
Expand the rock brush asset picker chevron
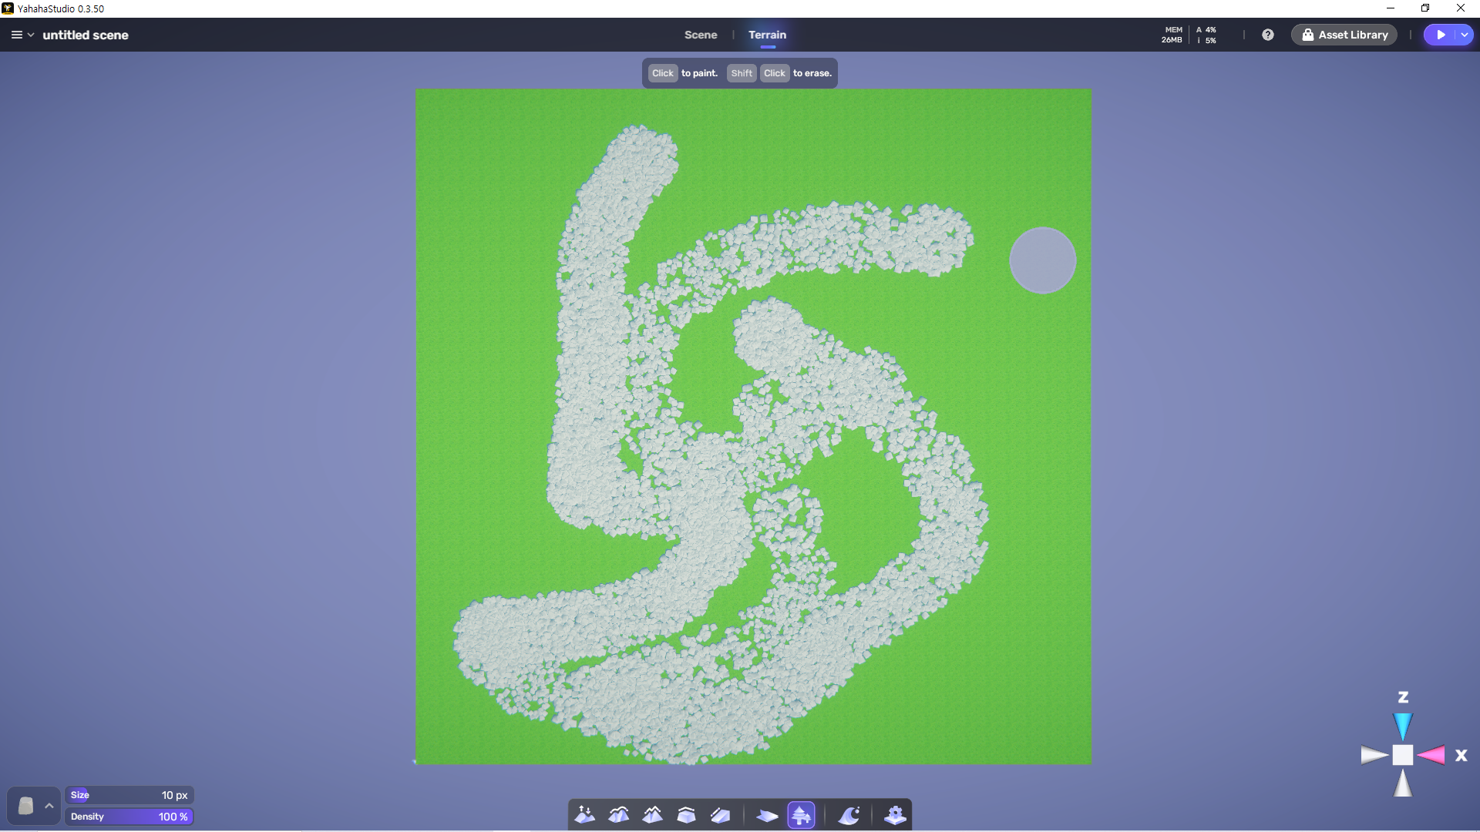coord(49,806)
